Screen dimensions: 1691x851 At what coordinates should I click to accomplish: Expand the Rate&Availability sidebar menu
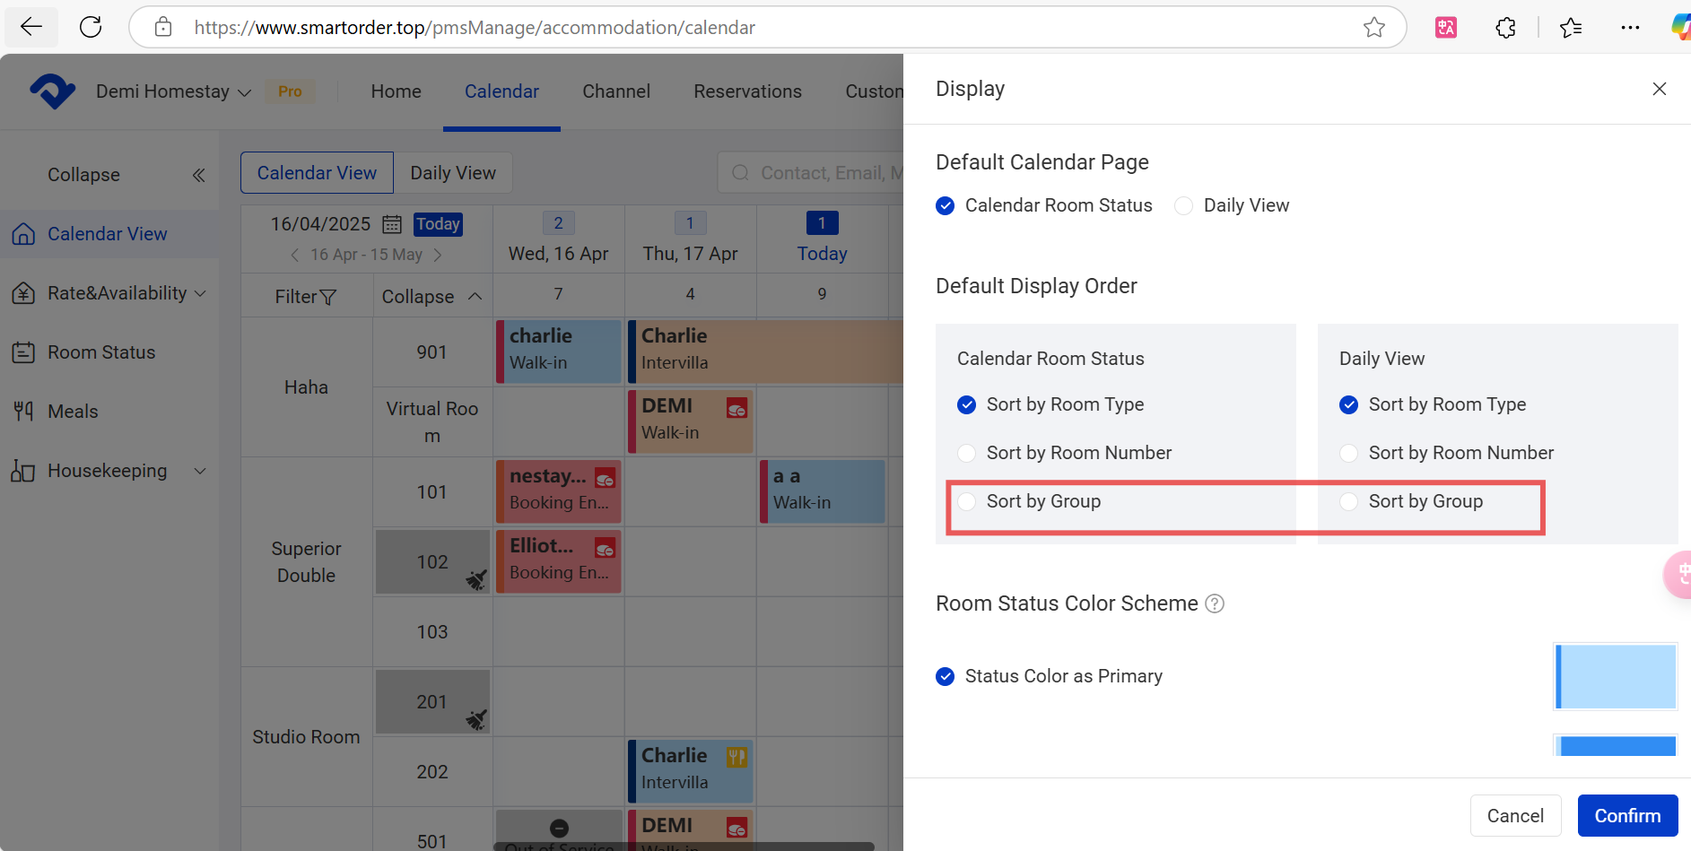[x=200, y=293]
